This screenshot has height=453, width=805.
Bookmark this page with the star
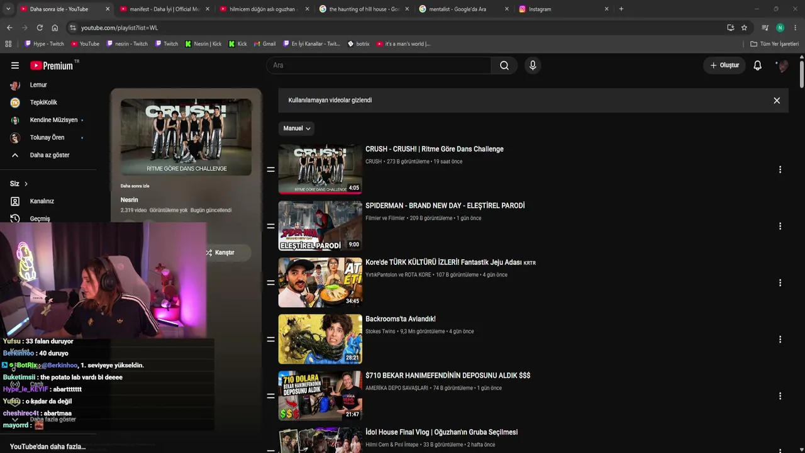[x=744, y=28]
